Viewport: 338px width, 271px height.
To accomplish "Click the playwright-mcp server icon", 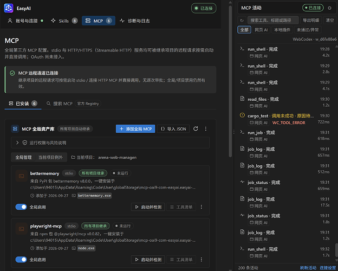I will click(21, 229).
